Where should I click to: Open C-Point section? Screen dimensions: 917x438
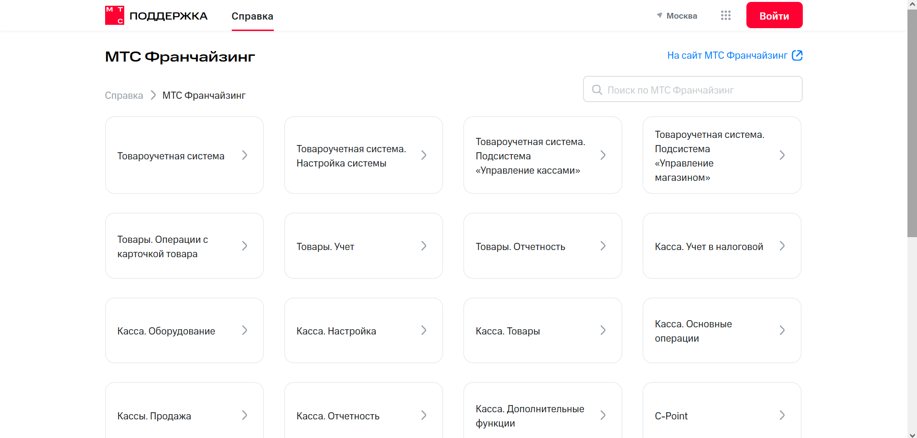[722, 410]
